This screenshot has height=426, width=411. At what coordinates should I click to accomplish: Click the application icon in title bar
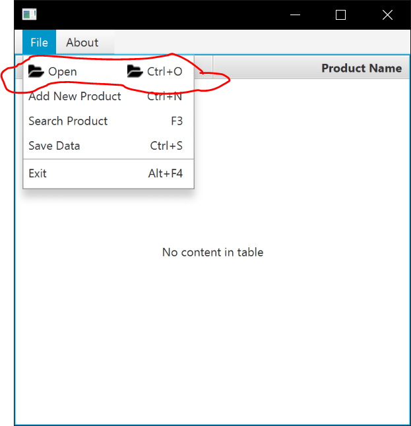tap(29, 15)
